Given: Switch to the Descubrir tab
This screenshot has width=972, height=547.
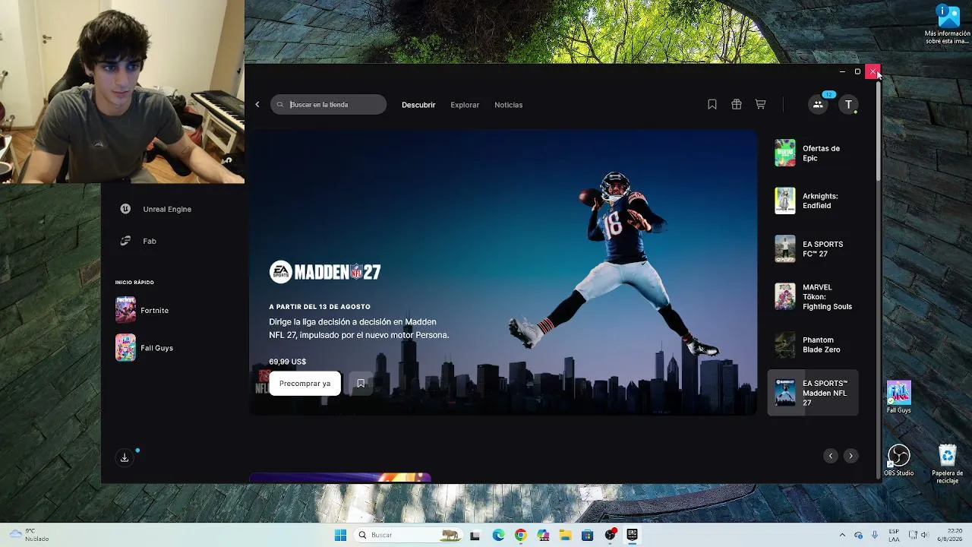Looking at the screenshot, I should point(418,105).
